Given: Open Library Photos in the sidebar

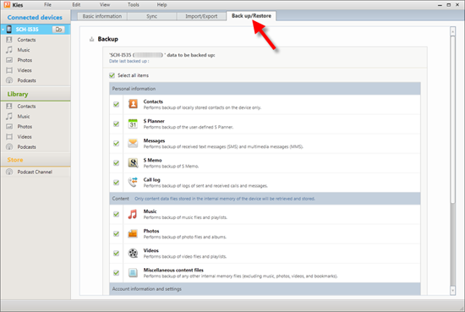Looking at the screenshot, I should point(25,127).
